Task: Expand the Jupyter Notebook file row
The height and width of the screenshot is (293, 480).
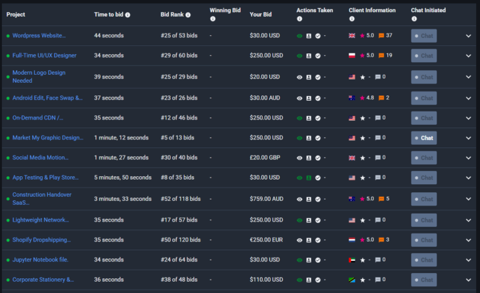Action: 469,260
